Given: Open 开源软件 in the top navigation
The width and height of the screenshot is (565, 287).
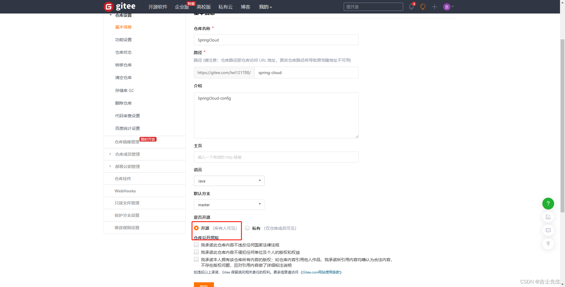Looking at the screenshot, I should coord(158,7).
